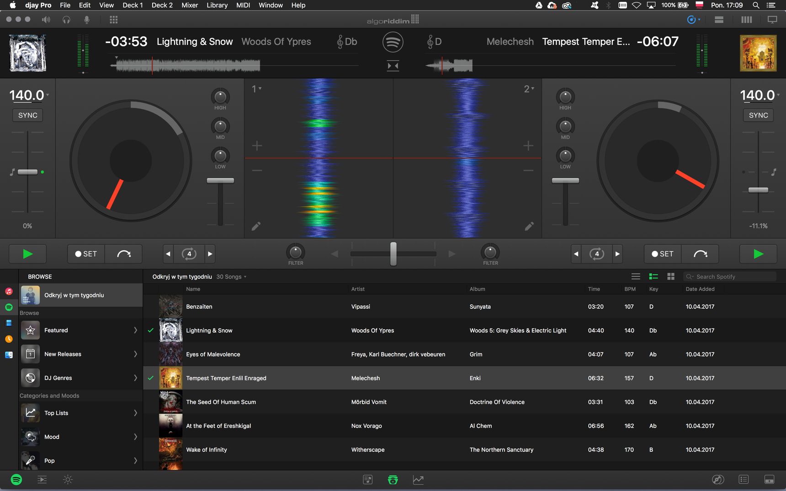Click the video display mode icon
Screen dimensions: 786x491
coord(772,20)
